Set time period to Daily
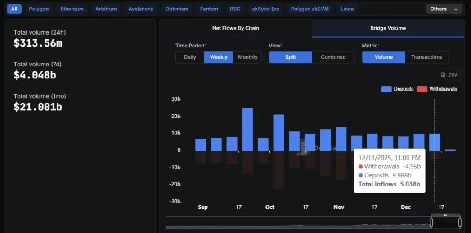Screen dimensions: 471x233 (190, 57)
